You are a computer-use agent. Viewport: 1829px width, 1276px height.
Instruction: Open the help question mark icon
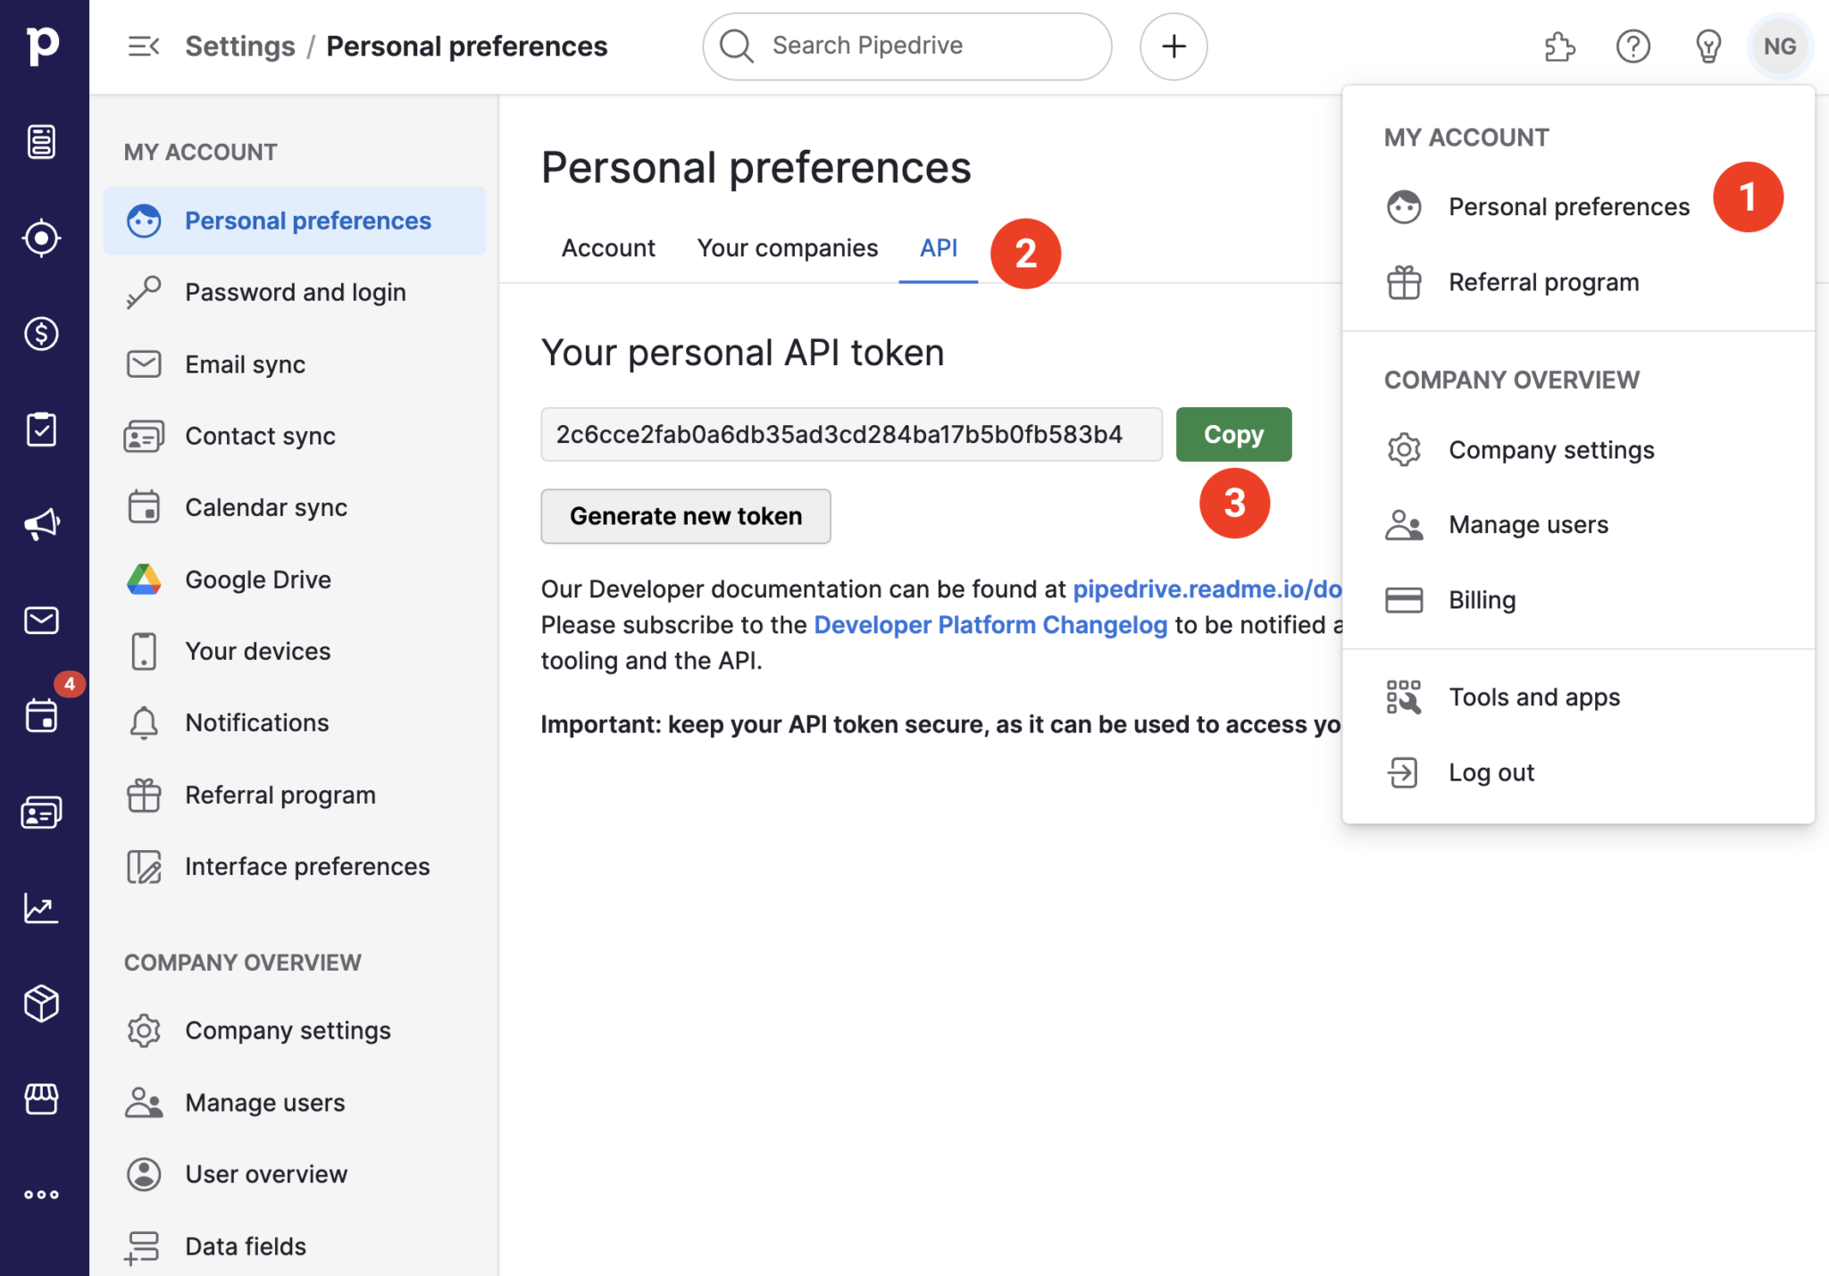[x=1633, y=46]
